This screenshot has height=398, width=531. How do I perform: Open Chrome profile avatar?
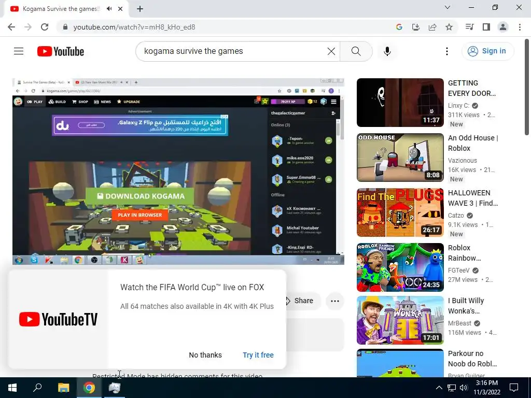point(503,27)
